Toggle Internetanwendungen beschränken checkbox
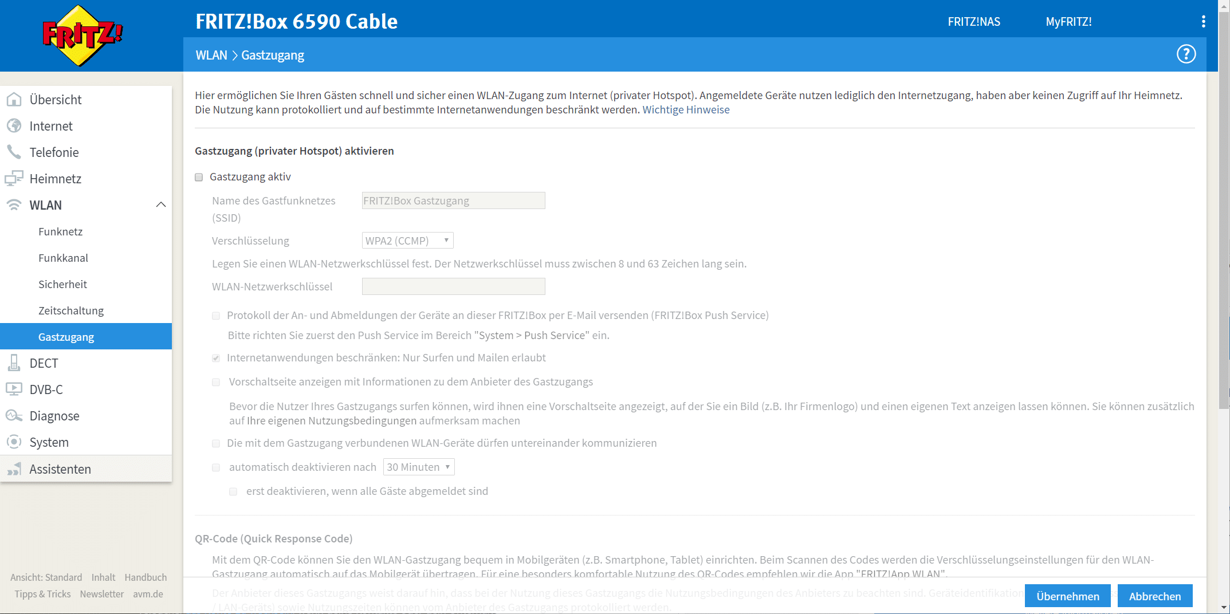The height and width of the screenshot is (614, 1230). click(216, 358)
